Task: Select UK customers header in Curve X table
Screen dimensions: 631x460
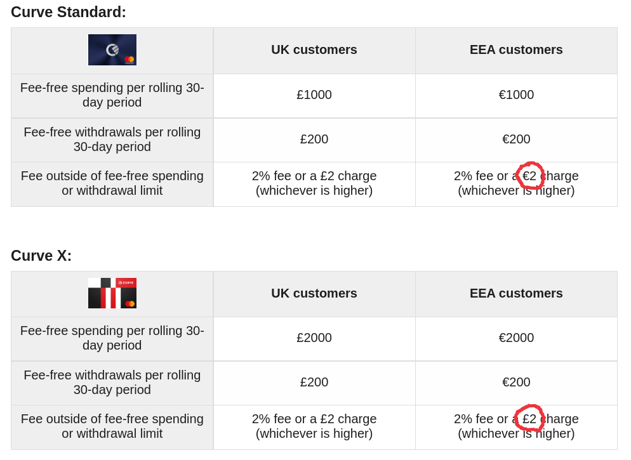Action: (x=314, y=293)
